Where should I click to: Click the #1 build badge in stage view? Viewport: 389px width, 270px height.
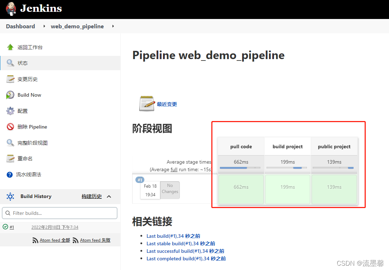tap(140, 180)
